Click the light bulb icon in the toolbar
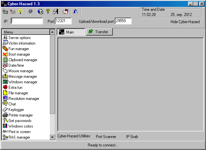 coord(20,12)
